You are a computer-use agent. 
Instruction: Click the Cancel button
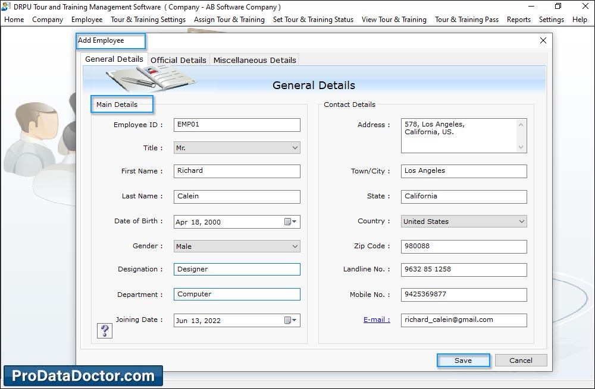point(521,360)
